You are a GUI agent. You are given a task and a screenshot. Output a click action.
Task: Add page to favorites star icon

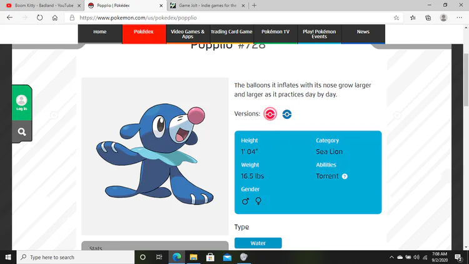pyautogui.click(x=396, y=18)
